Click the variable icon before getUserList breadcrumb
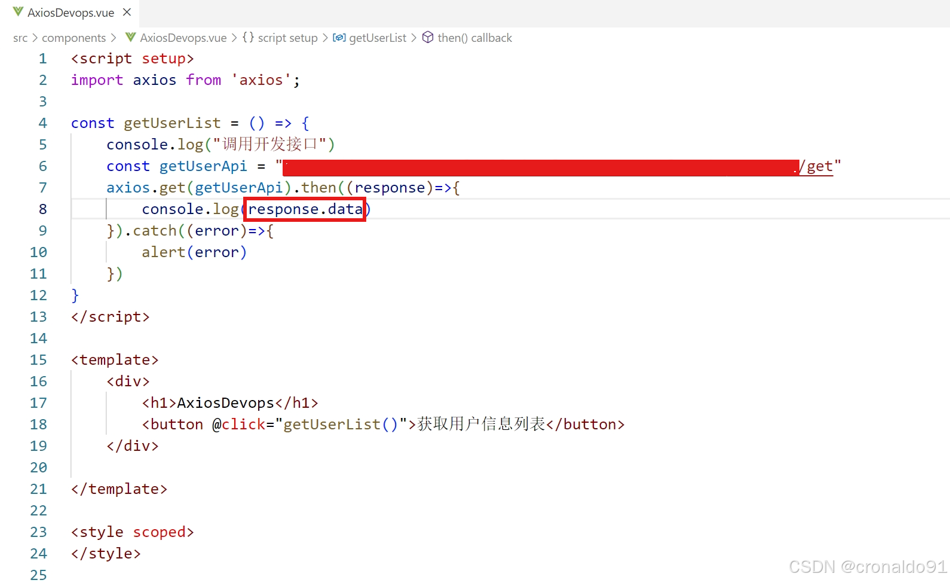 339,38
